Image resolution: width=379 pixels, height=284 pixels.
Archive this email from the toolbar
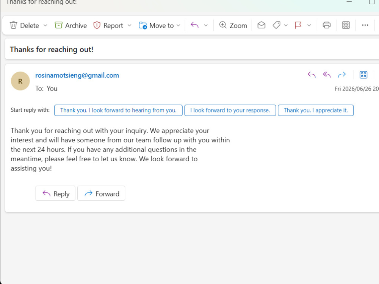click(70, 25)
